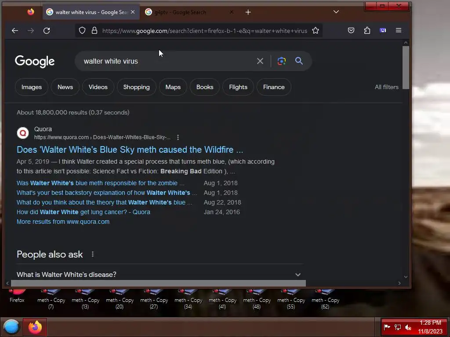Go back with the browser back arrow

[15, 30]
